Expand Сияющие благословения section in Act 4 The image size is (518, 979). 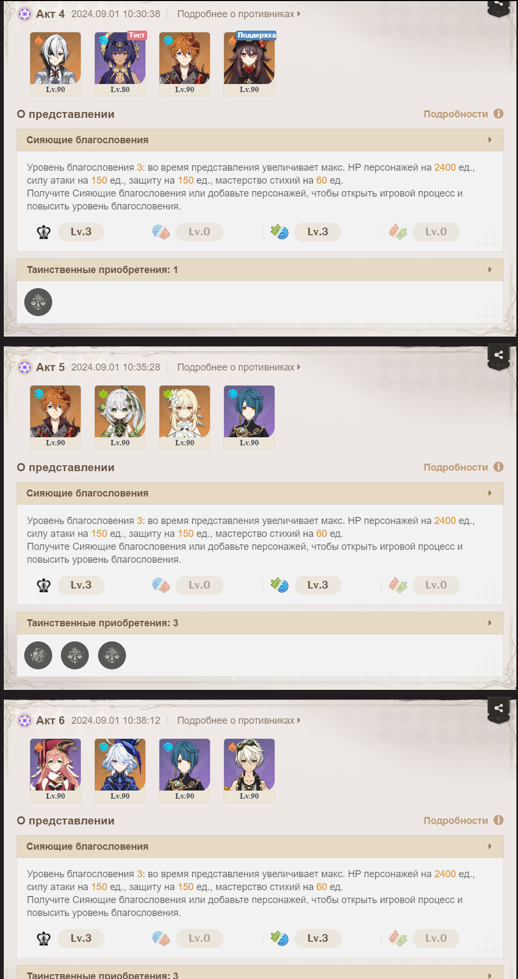coord(260,140)
